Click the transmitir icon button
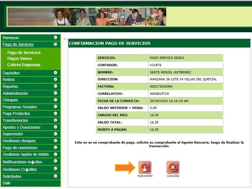This screenshot has width=252, height=189. point(145,168)
